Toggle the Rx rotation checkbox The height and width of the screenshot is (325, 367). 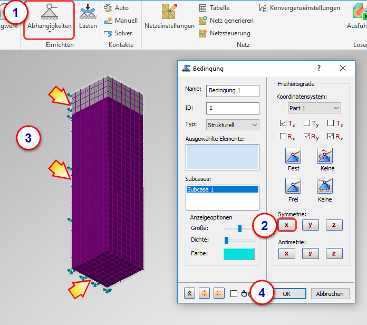pyautogui.click(x=283, y=136)
